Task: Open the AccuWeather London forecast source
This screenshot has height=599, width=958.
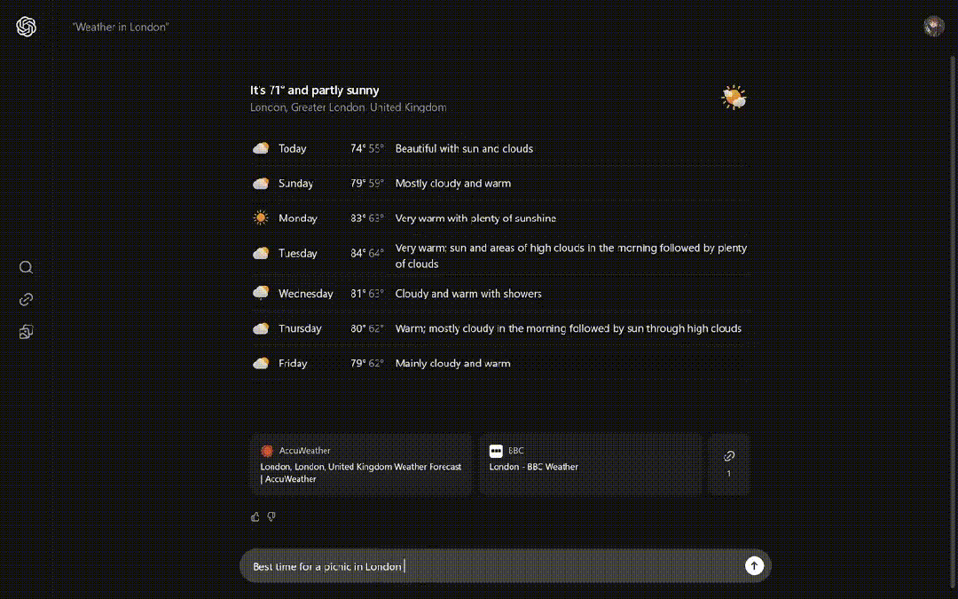Action: click(x=363, y=464)
